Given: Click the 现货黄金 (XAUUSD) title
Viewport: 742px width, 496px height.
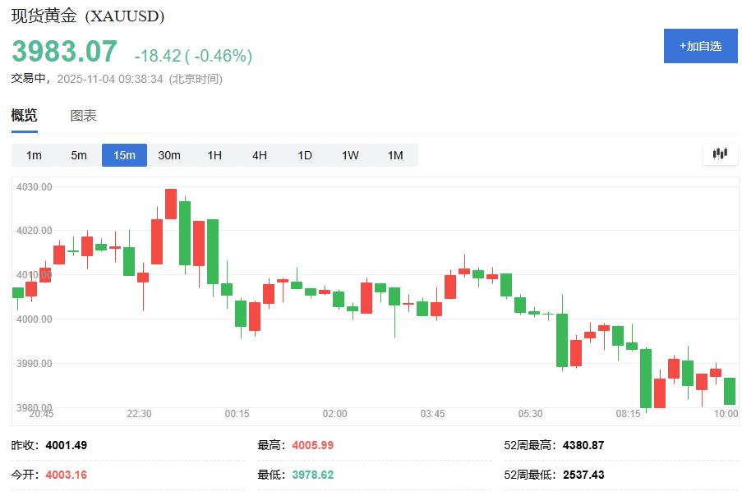Looking at the screenshot, I should pos(85,16).
